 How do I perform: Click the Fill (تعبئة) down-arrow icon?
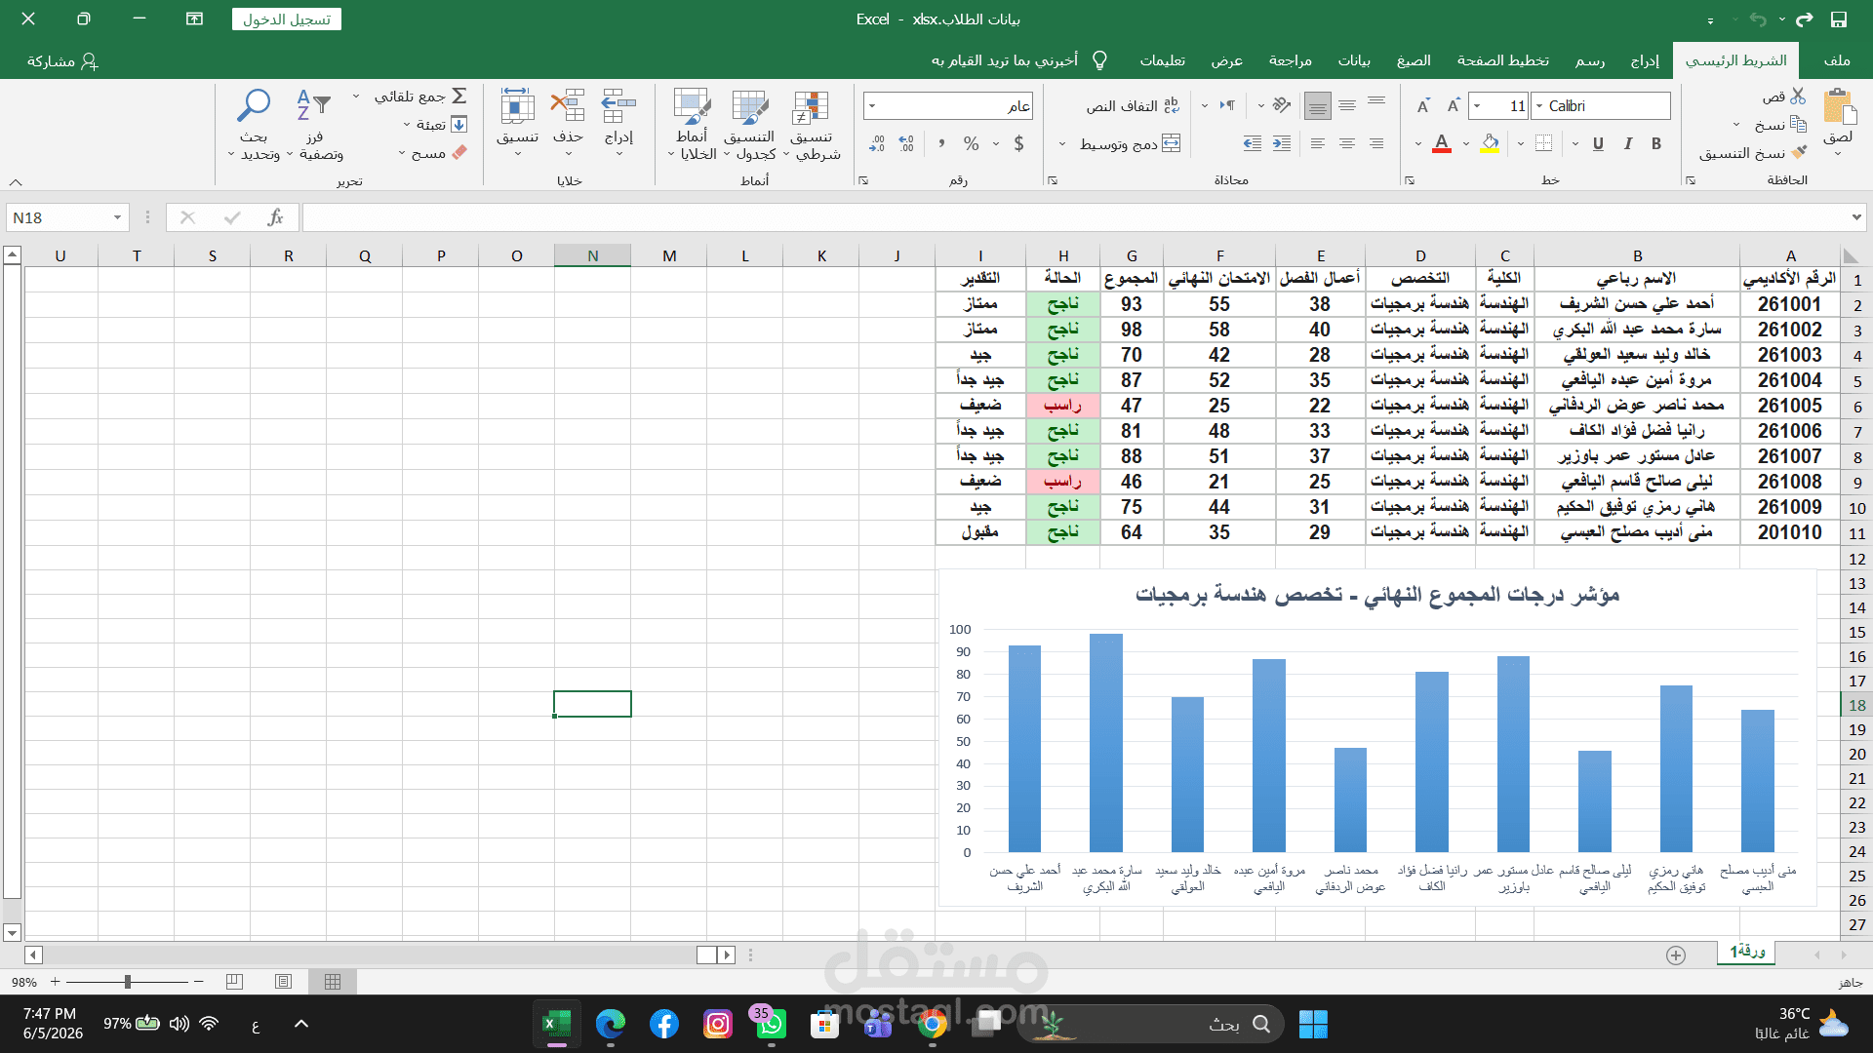tap(459, 124)
